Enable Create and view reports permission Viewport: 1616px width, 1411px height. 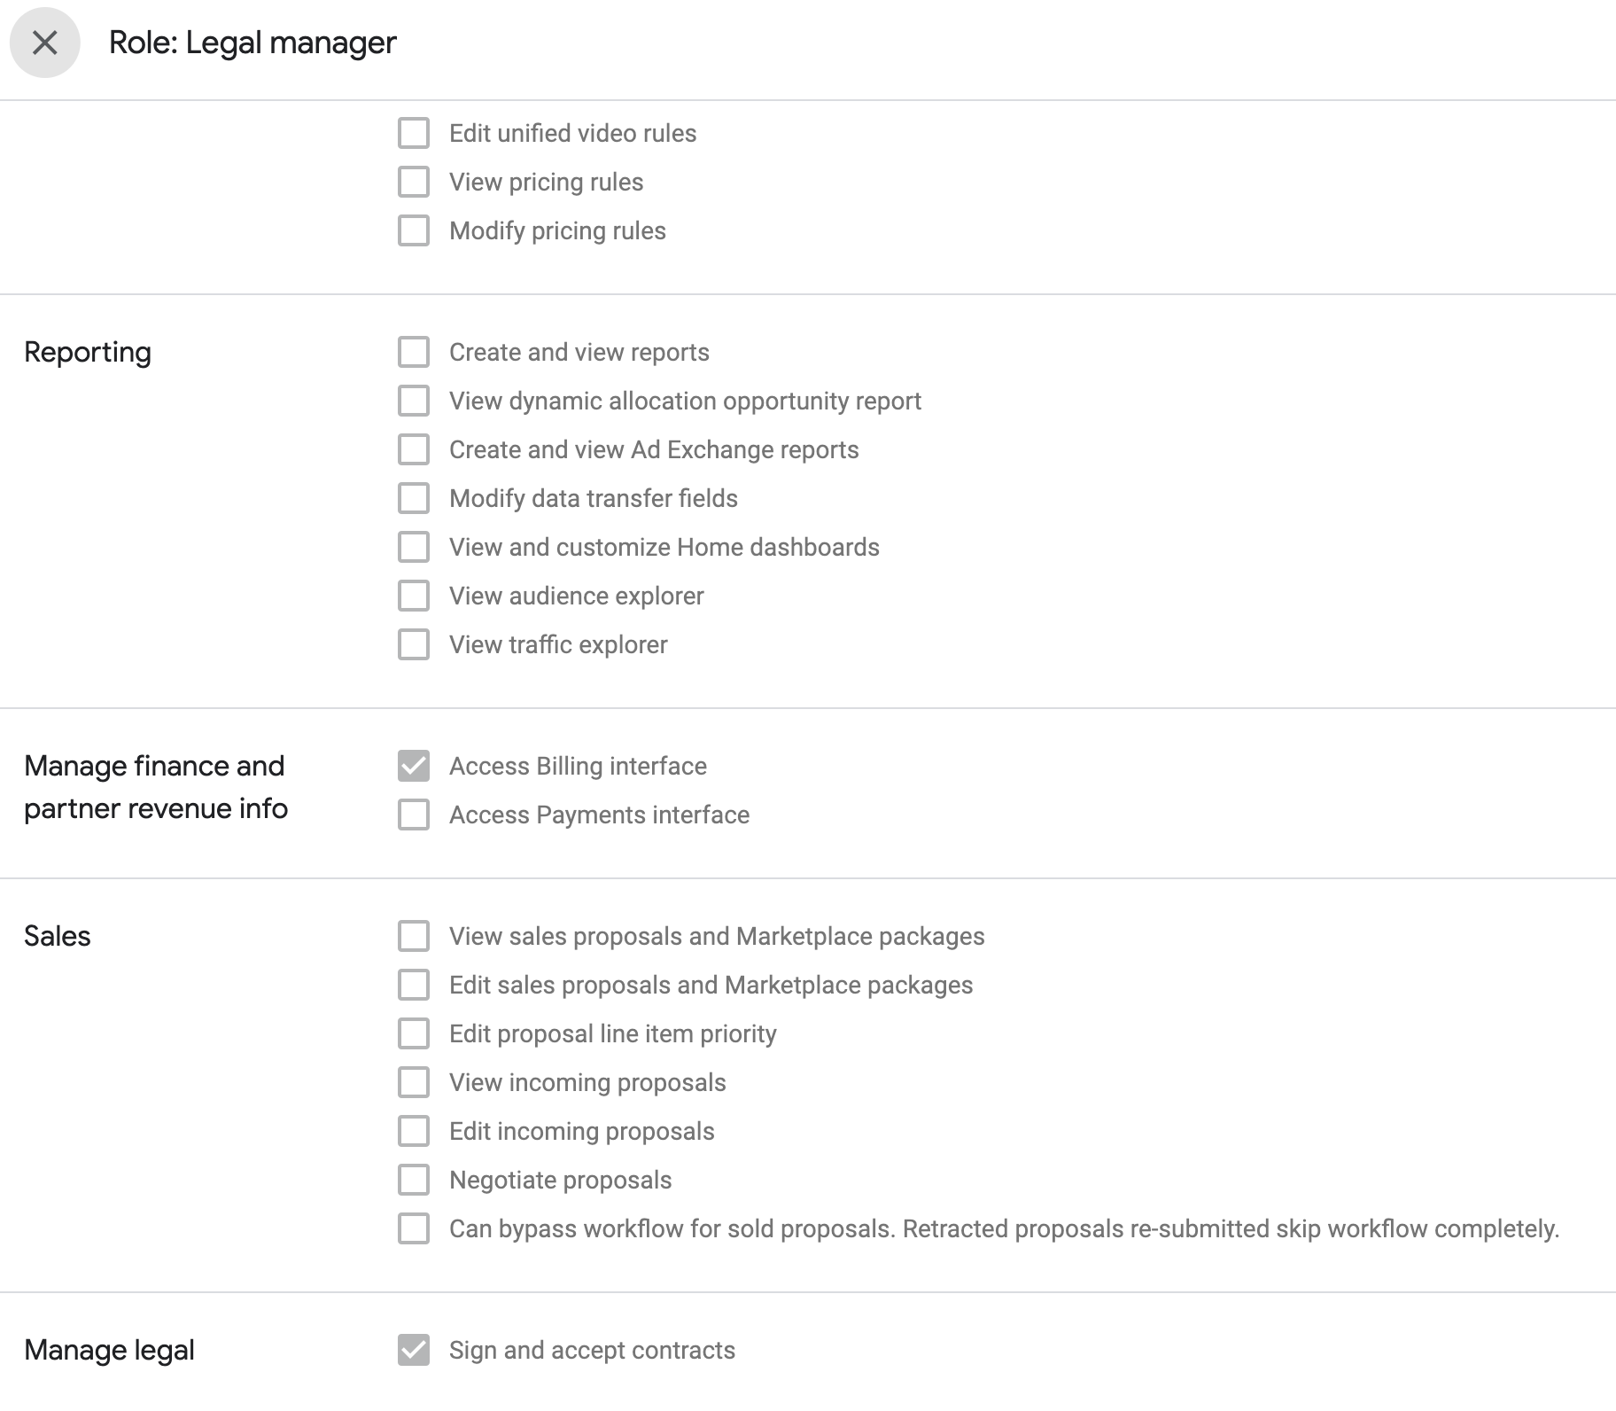tap(414, 352)
